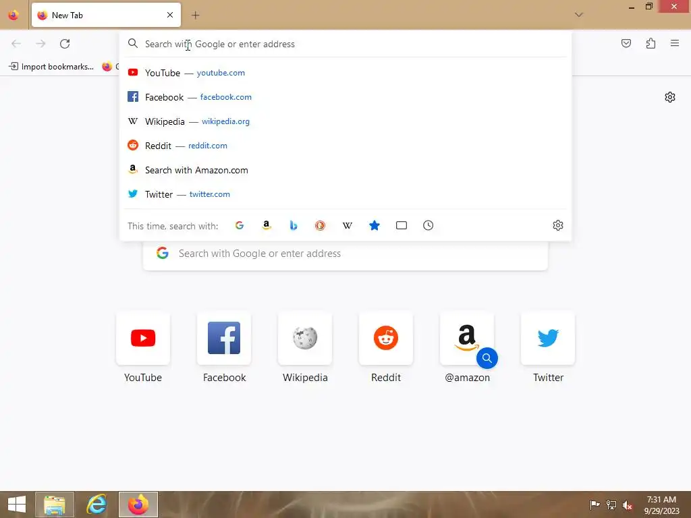The width and height of the screenshot is (691, 518).
Task: Launch Internet Explorer from taskbar
Action: 96,505
